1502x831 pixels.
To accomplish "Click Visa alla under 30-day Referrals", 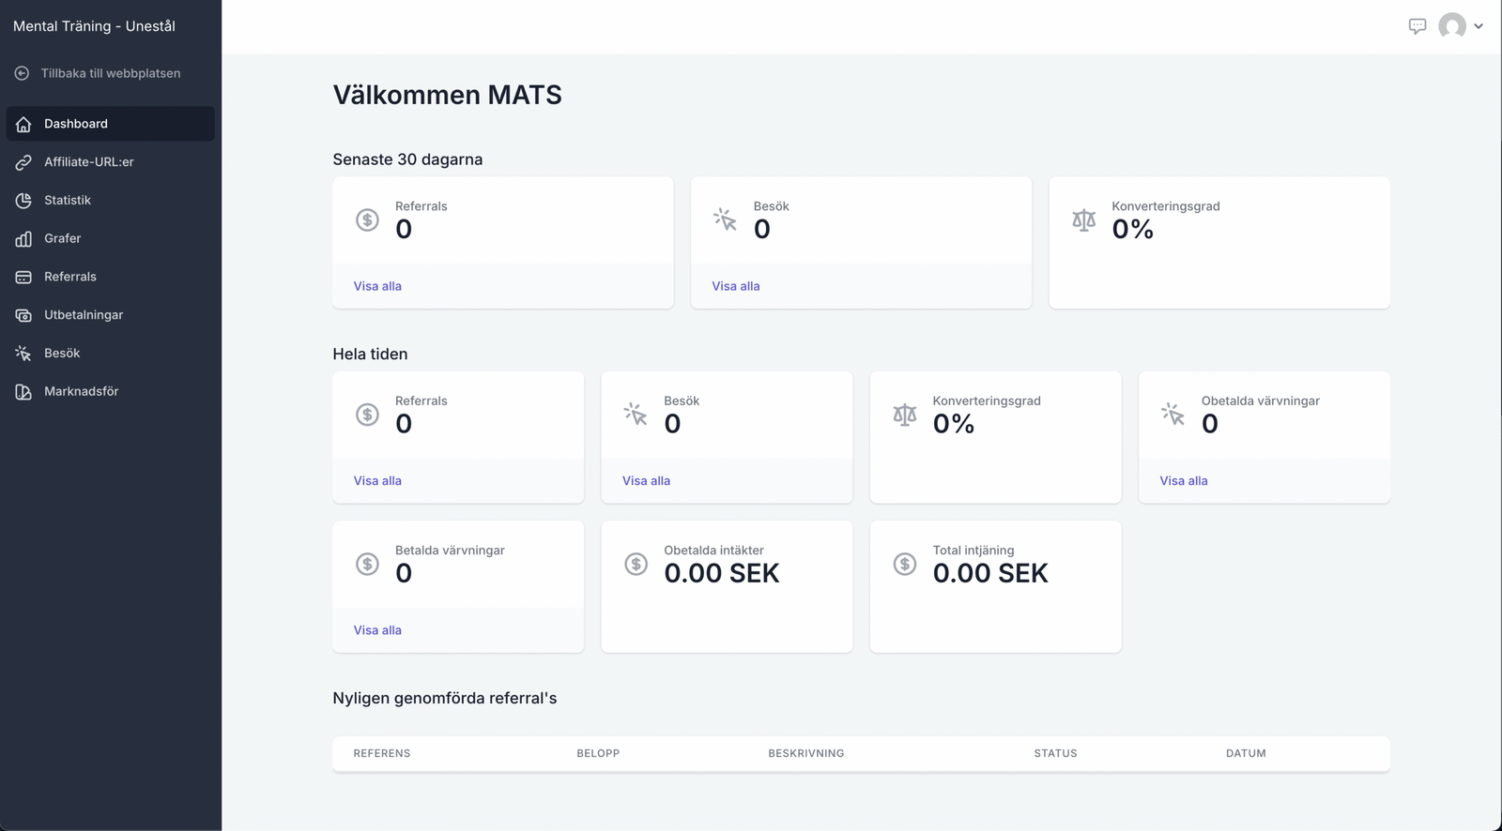I will pos(377,286).
